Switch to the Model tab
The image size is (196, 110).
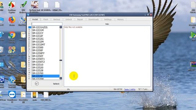click(35, 19)
